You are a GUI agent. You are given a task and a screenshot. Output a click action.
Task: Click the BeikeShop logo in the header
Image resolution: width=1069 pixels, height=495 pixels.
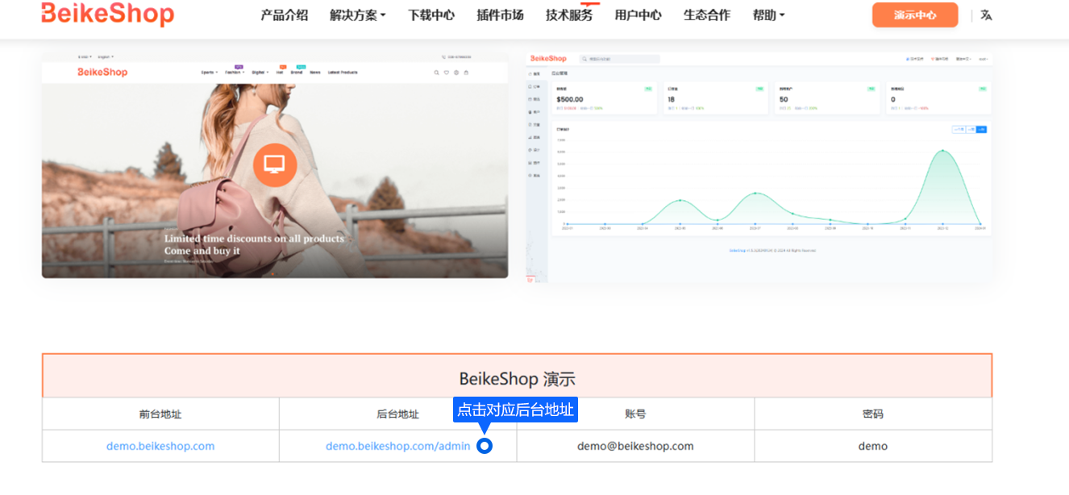(x=107, y=14)
